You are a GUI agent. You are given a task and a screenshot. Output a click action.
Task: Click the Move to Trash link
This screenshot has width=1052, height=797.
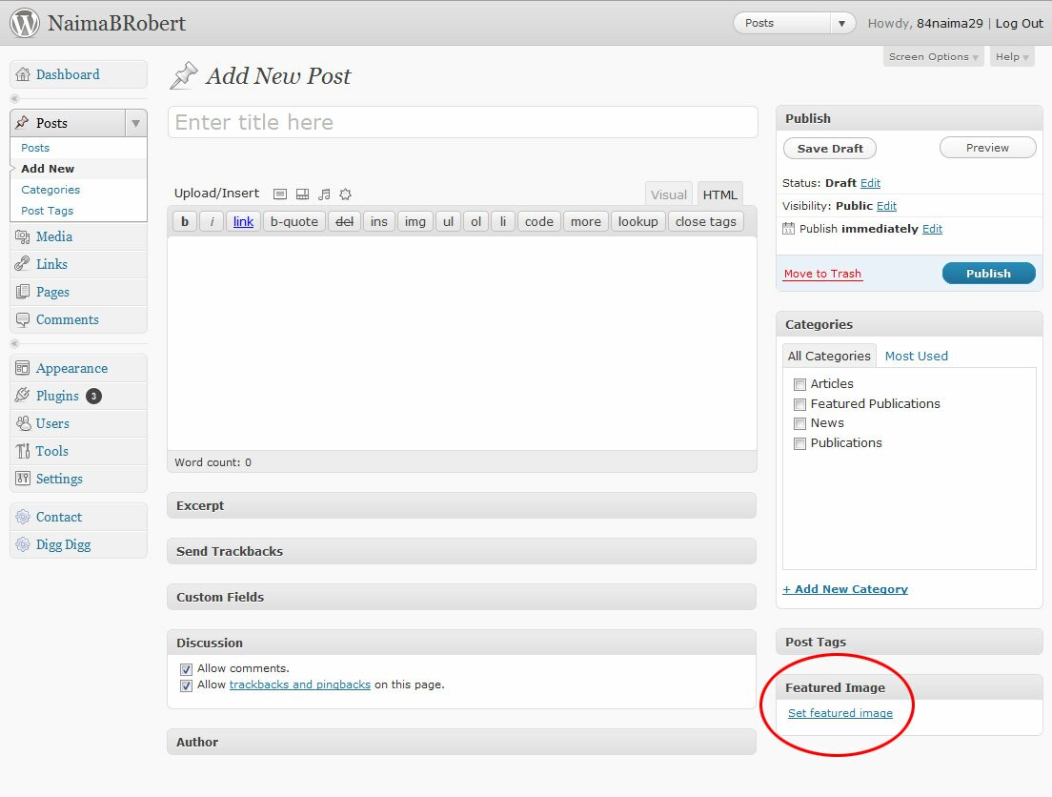click(822, 274)
